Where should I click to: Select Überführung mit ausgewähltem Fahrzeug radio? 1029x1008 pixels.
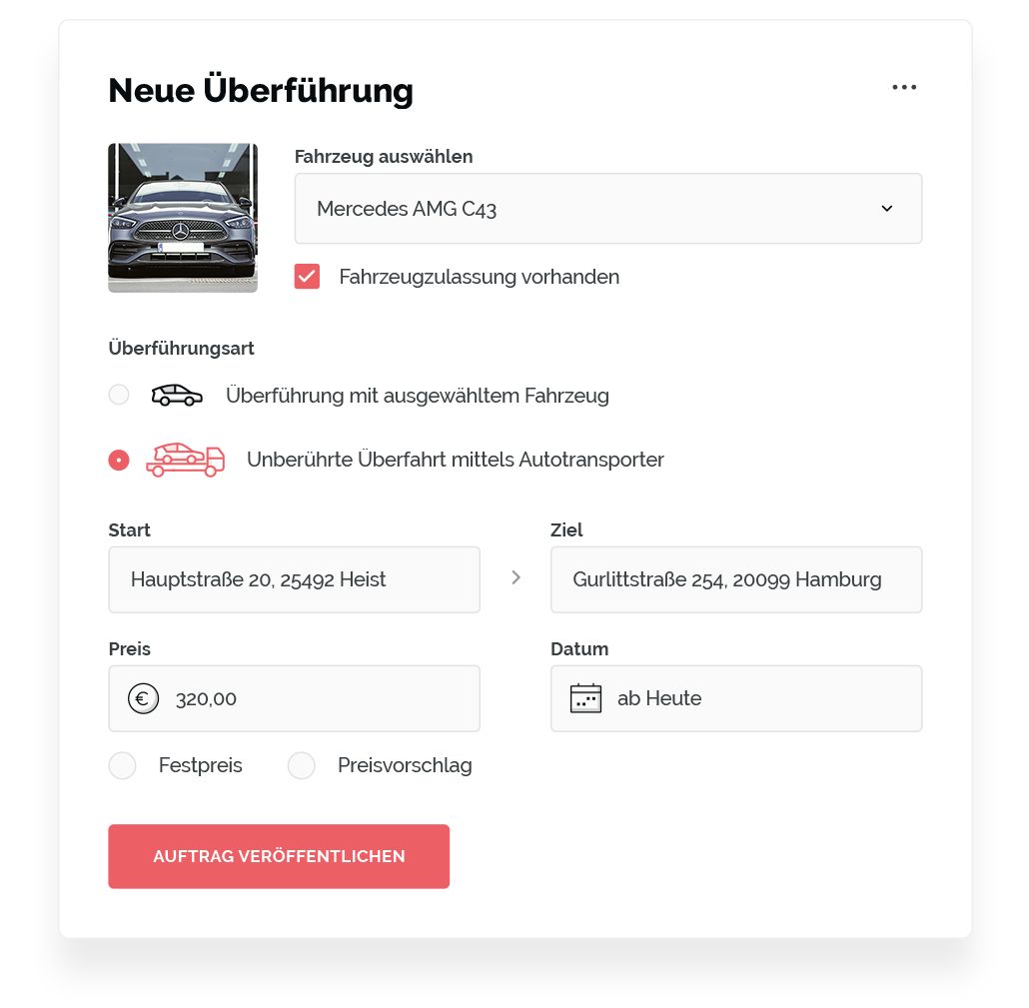(119, 395)
